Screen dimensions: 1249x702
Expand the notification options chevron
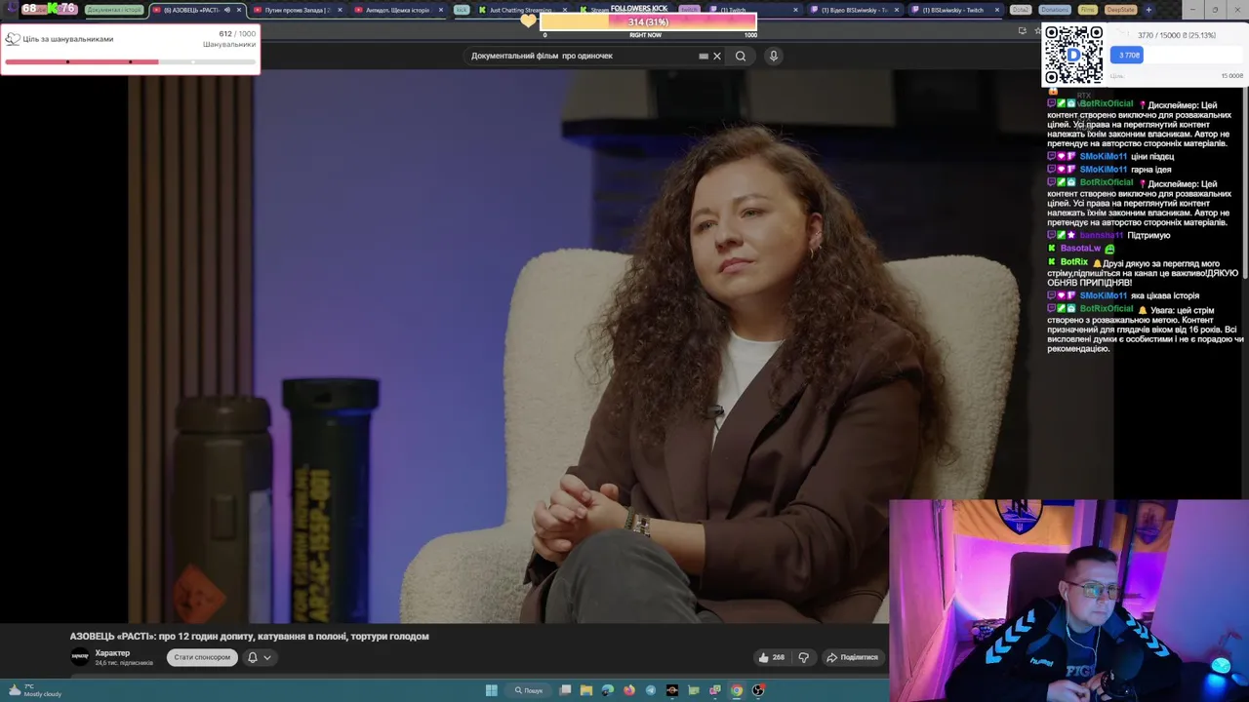[x=267, y=657]
